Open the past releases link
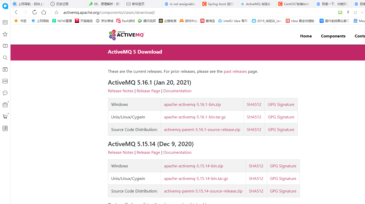 (235, 72)
